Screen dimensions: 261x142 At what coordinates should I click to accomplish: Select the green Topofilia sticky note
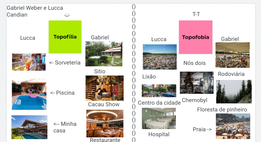click(65, 37)
